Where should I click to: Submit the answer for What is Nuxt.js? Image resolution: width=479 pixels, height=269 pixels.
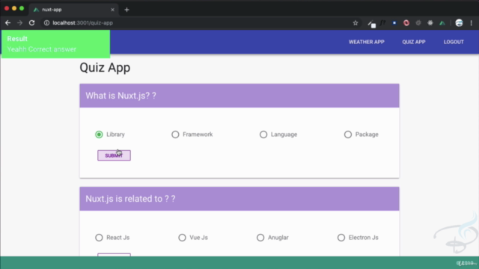pos(114,155)
